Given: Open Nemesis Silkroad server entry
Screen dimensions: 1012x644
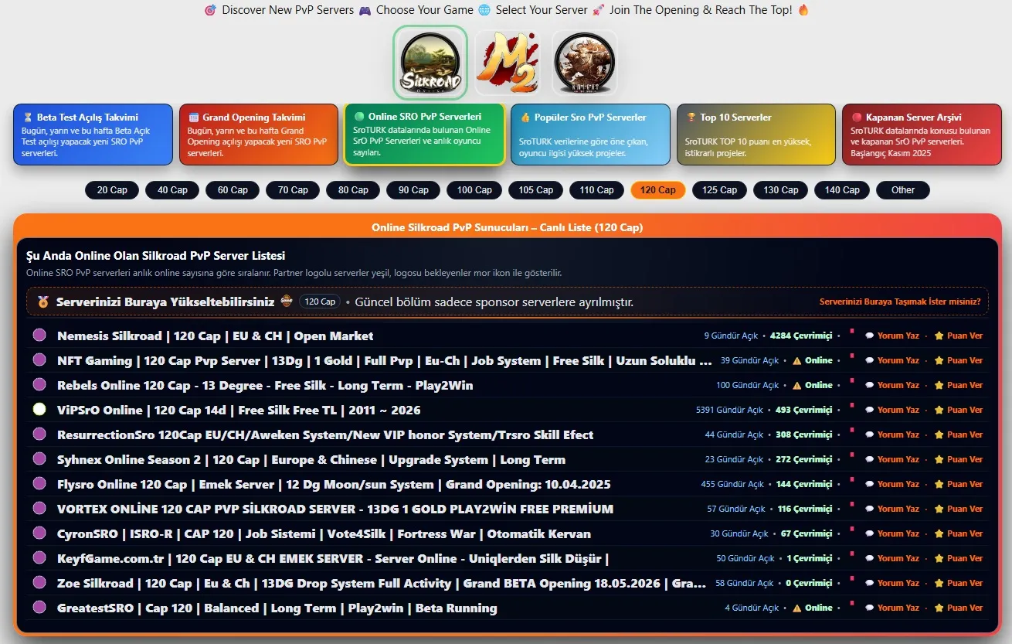Looking at the screenshot, I should pyautogui.click(x=215, y=336).
